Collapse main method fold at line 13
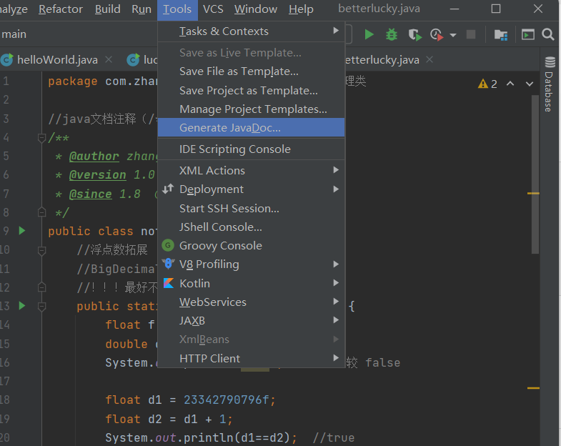The image size is (561, 446). [42, 307]
